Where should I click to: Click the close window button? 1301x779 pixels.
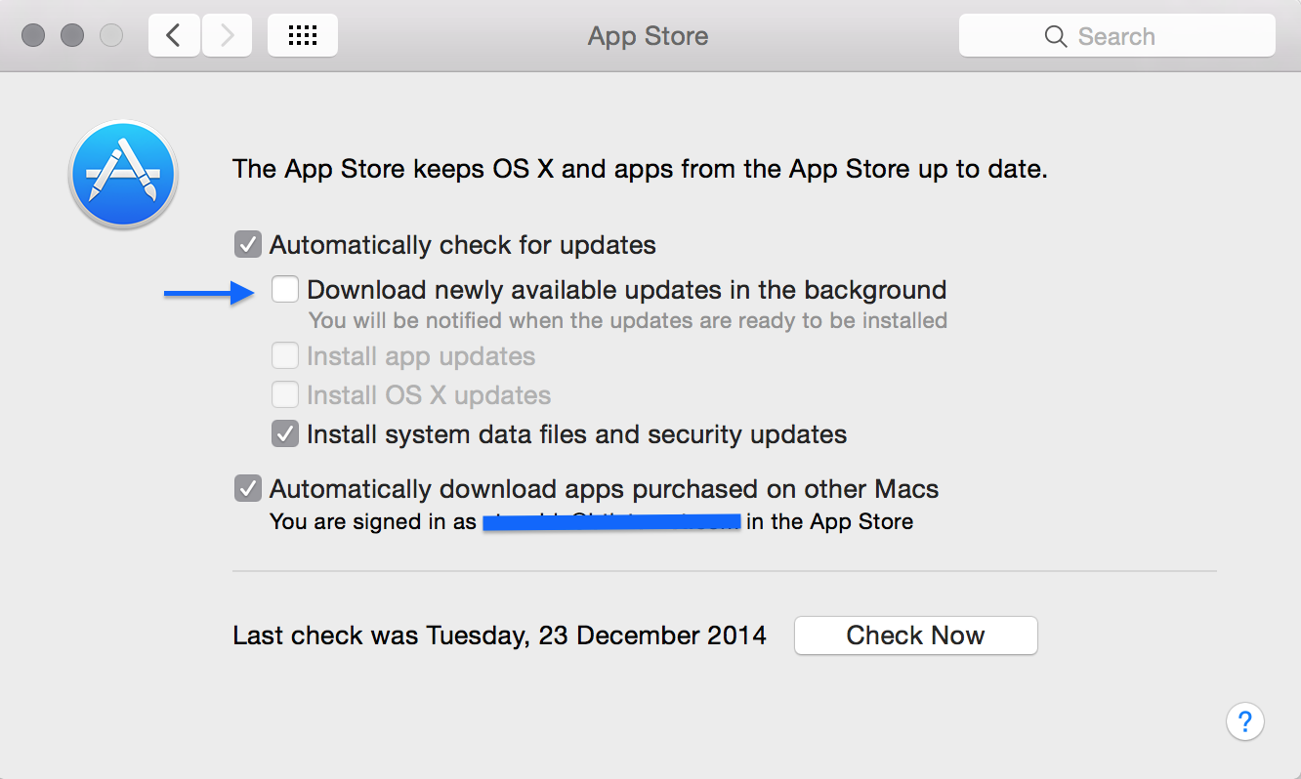33,36
